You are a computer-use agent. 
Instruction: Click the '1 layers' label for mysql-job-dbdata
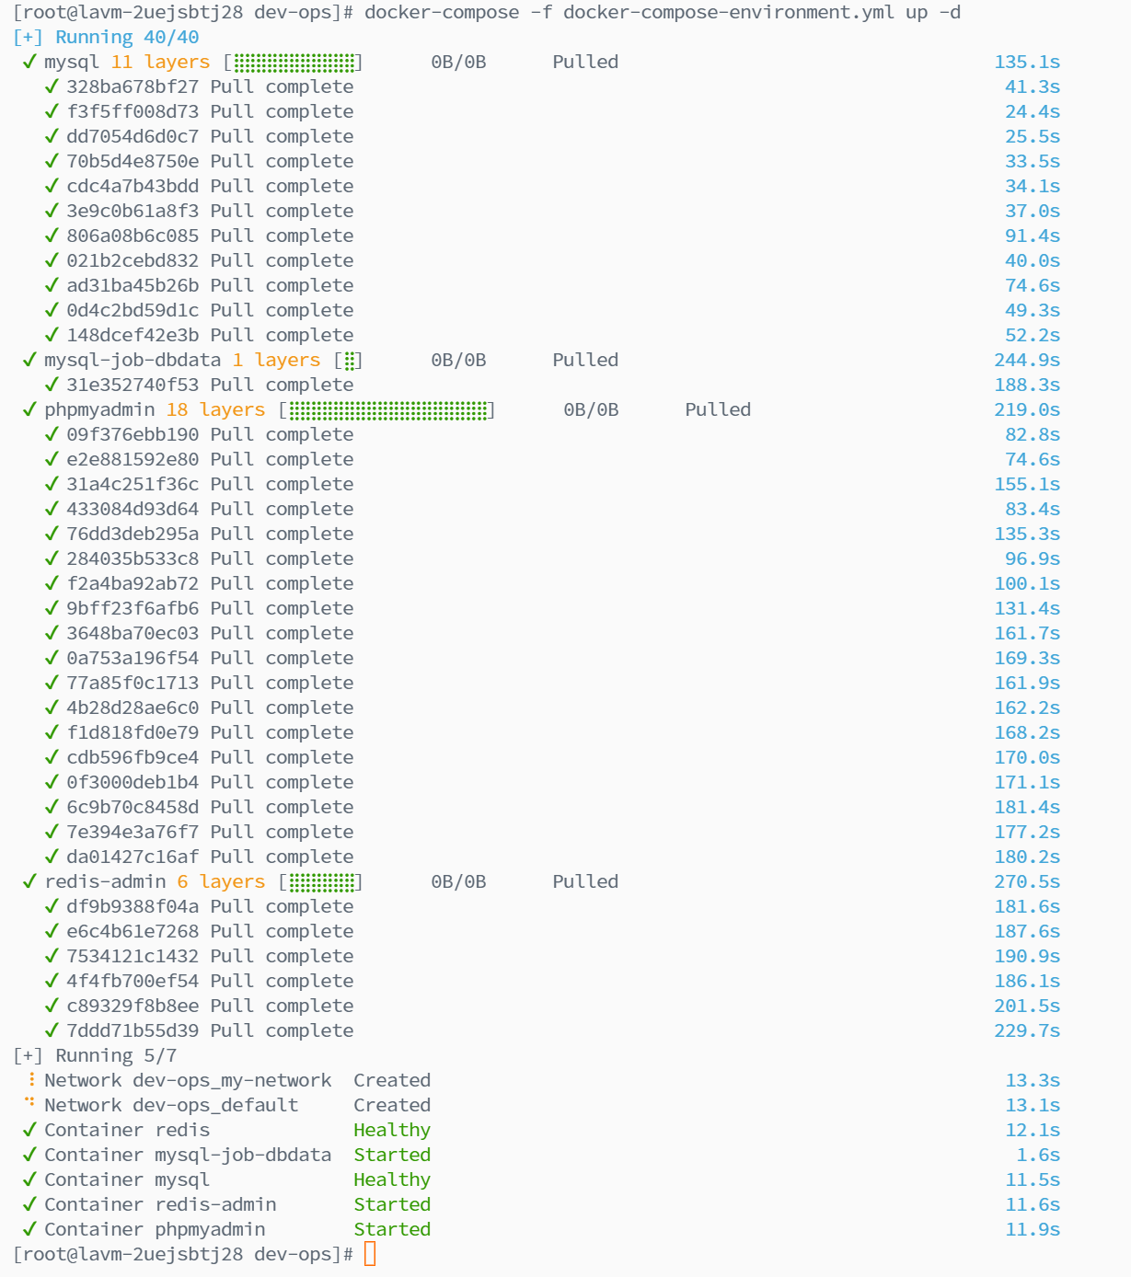(x=276, y=361)
